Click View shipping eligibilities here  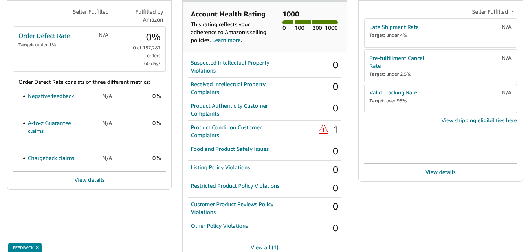point(479,120)
